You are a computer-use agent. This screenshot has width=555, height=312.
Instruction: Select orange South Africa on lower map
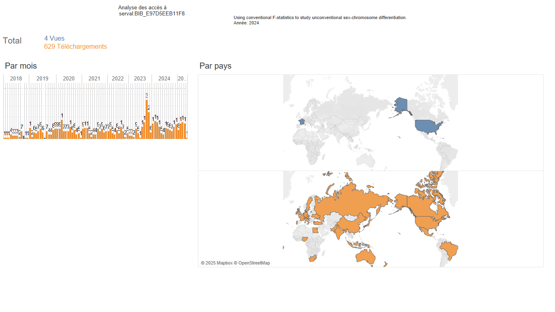click(312, 258)
